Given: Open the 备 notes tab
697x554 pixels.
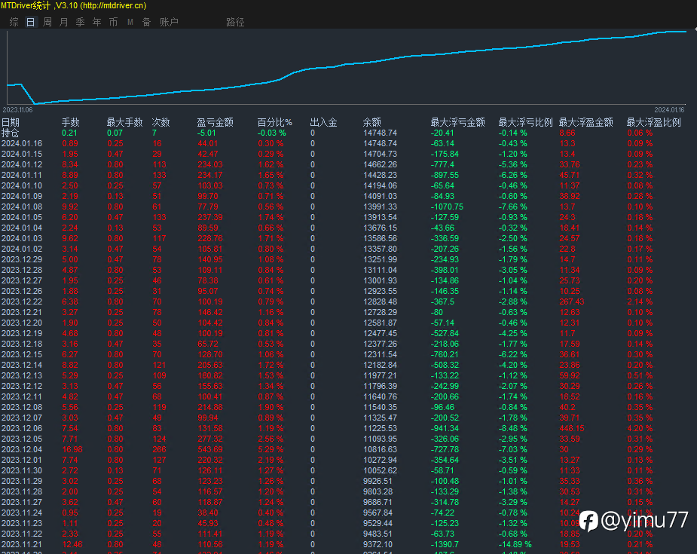Looking at the screenshot, I should point(146,23).
